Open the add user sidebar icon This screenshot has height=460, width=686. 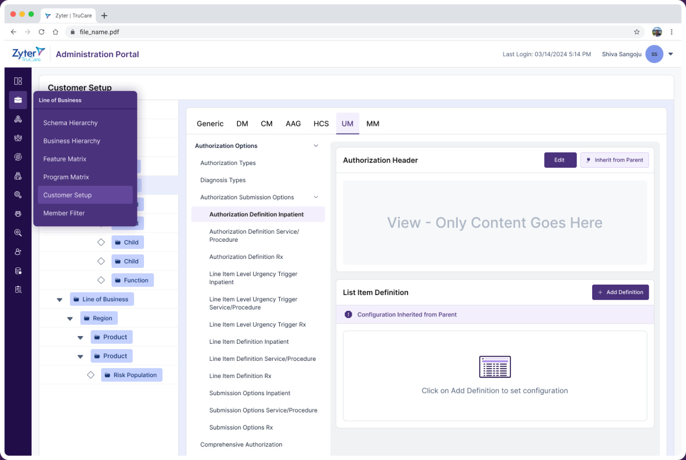pos(18,252)
